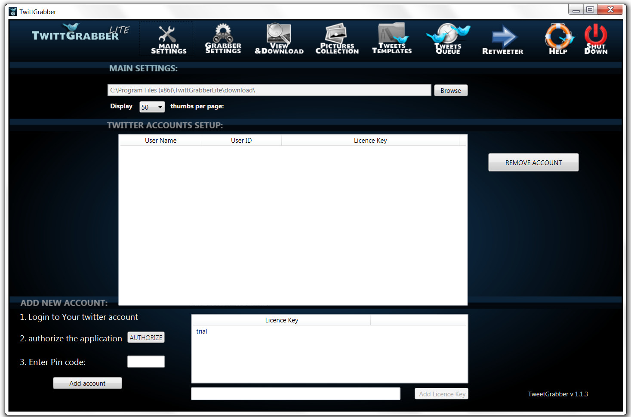Open Tweets Templates icon
Viewport: 631px width, 417px height.
[x=391, y=39]
